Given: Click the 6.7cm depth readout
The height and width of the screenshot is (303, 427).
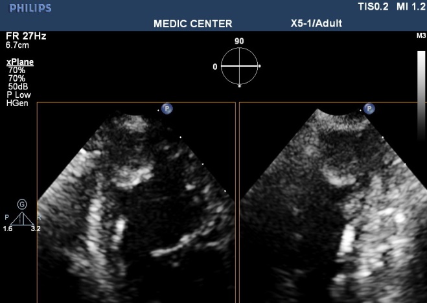Looking at the screenshot, I should (17, 46).
